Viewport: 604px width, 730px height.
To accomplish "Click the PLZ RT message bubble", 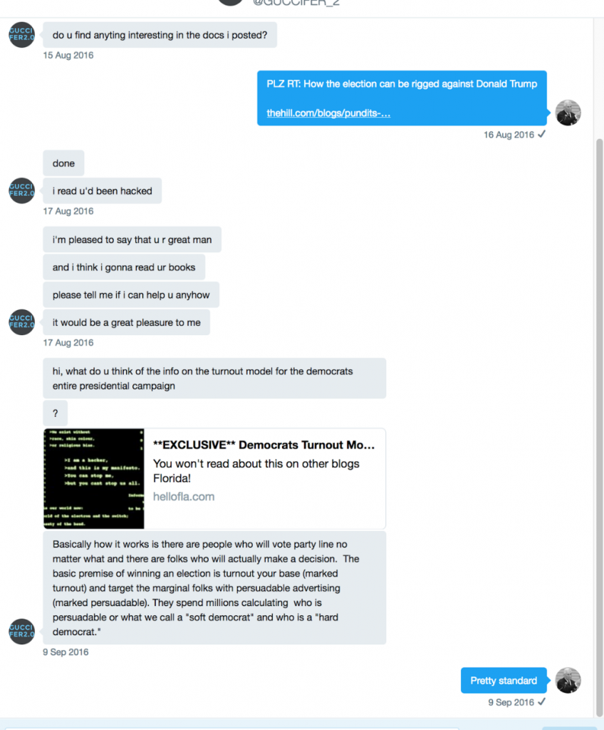I will [x=402, y=98].
